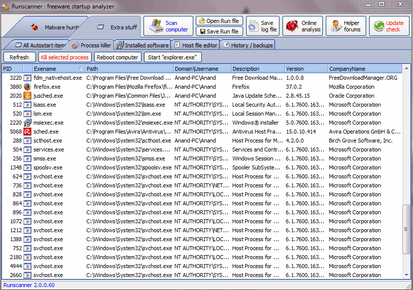This screenshot has width=413, height=290.
Task: Click PID "5068" in the process list
Action: (16, 132)
